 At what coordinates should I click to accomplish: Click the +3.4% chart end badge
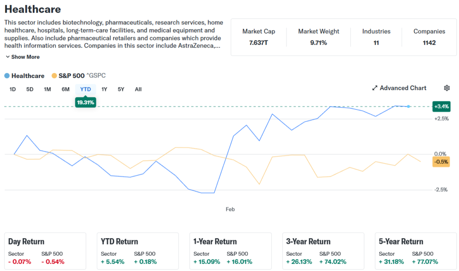pyautogui.click(x=441, y=107)
